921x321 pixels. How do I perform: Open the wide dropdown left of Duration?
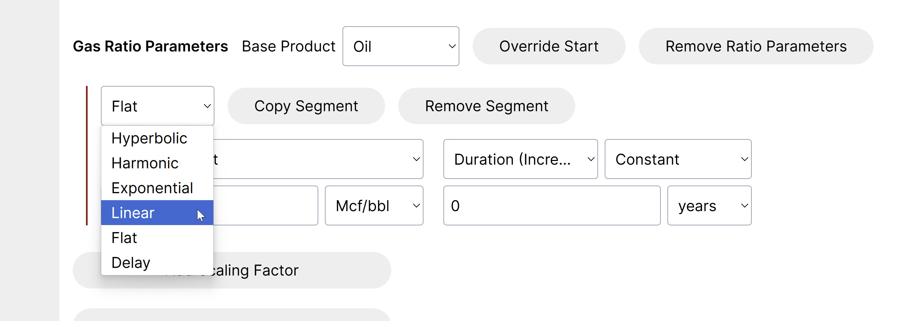pos(318,159)
